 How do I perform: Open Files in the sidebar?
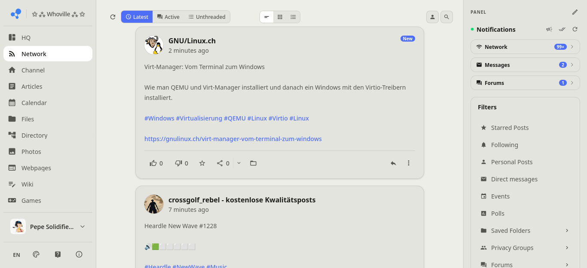click(48, 119)
